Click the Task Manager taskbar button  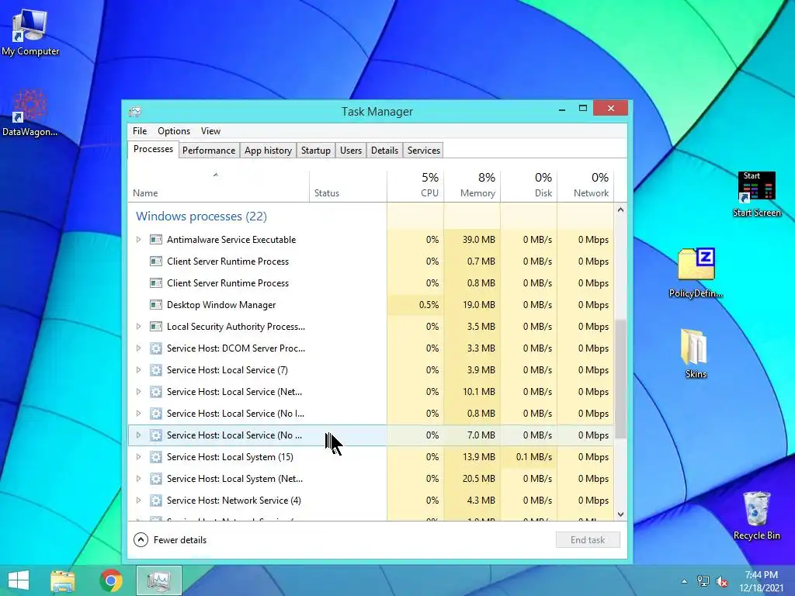click(x=158, y=580)
